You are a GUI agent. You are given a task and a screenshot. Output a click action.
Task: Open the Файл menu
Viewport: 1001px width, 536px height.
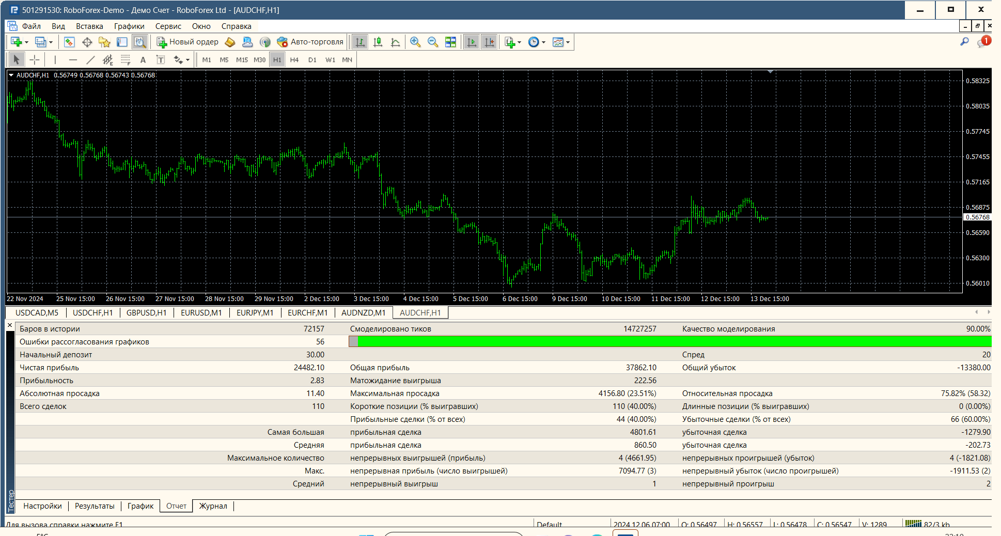click(x=31, y=26)
